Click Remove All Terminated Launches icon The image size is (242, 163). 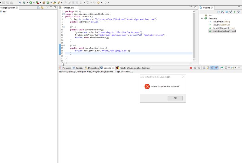click(199, 68)
